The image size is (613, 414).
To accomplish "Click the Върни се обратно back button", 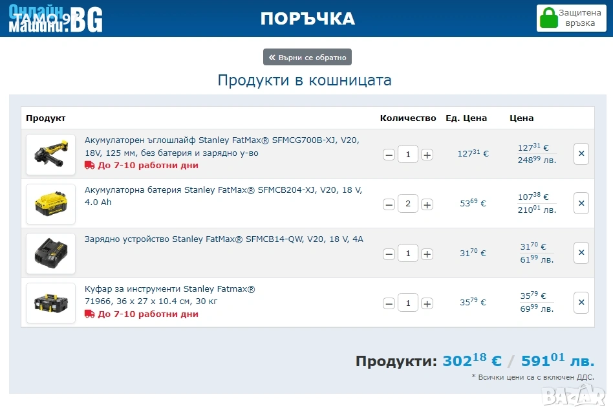I will point(307,57).
